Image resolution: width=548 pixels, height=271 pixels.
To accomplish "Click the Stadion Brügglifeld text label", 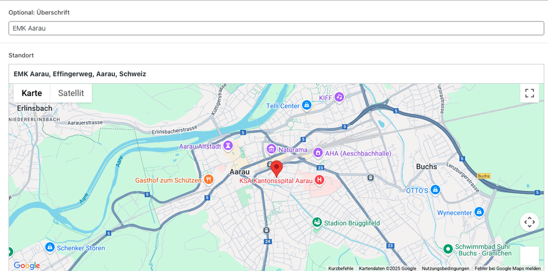I will click(x=352, y=223).
